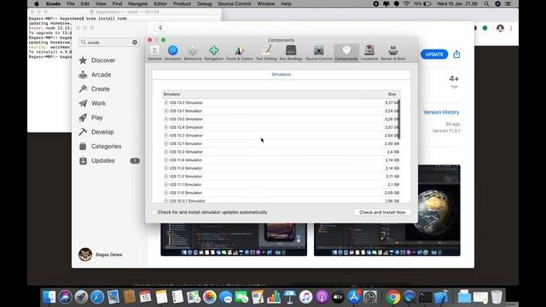Download the iOS 12.1 Simulator
Screen dimensions: 546x307
tap(166, 143)
